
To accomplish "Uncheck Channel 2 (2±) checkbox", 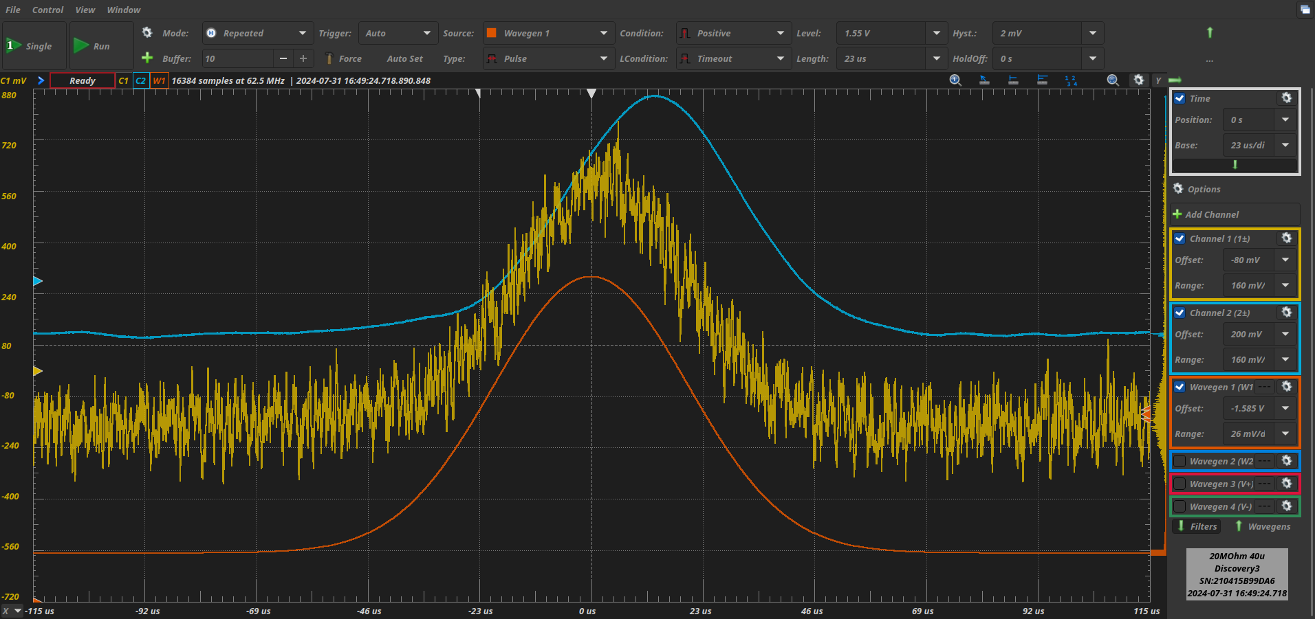I will coord(1180,313).
